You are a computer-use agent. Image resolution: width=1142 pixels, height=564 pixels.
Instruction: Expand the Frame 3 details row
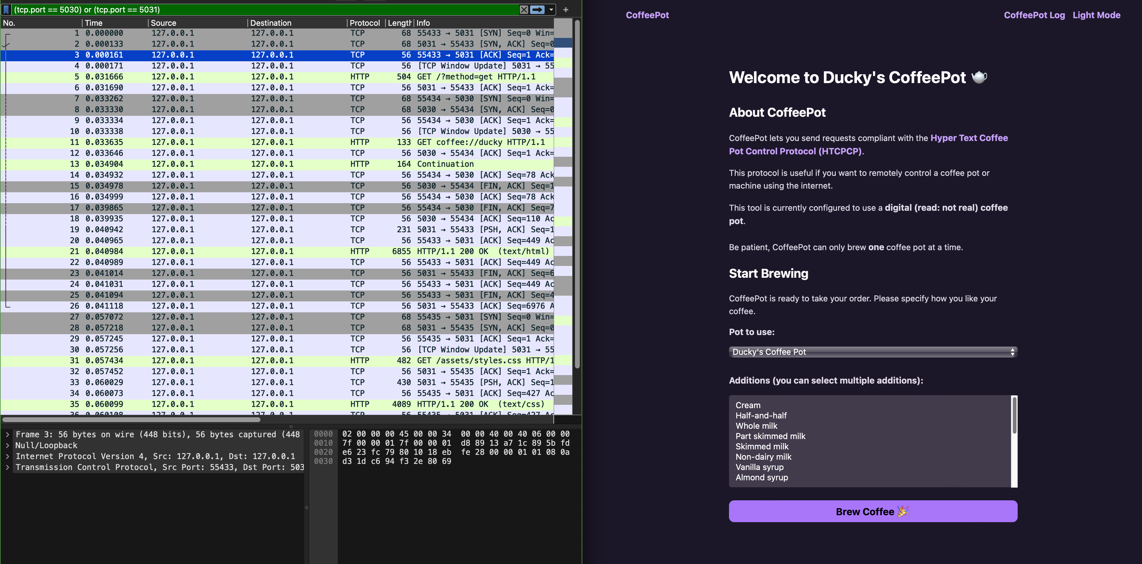pyautogui.click(x=8, y=435)
